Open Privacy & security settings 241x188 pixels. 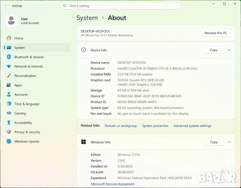(x=37, y=132)
